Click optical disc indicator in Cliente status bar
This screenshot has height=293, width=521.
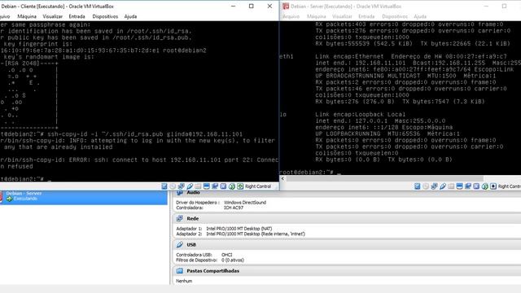click(x=173, y=186)
